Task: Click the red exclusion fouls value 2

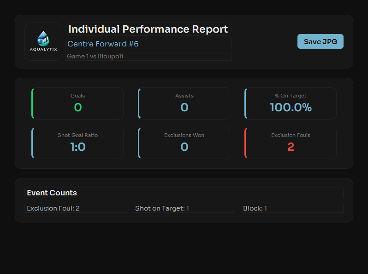Action: (x=291, y=147)
